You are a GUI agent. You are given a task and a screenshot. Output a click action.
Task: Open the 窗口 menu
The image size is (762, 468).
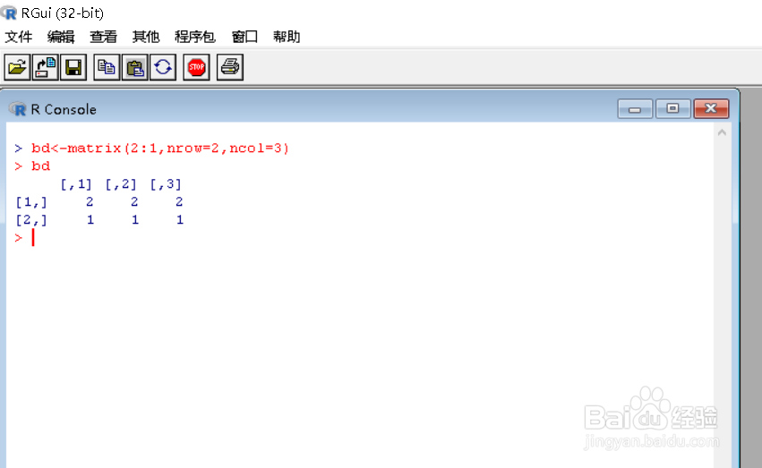coord(244,37)
